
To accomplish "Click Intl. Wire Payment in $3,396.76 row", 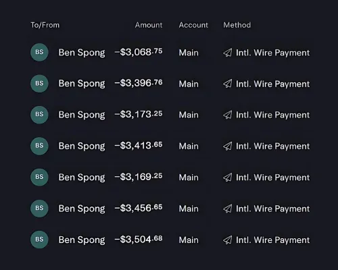I will point(272,84).
